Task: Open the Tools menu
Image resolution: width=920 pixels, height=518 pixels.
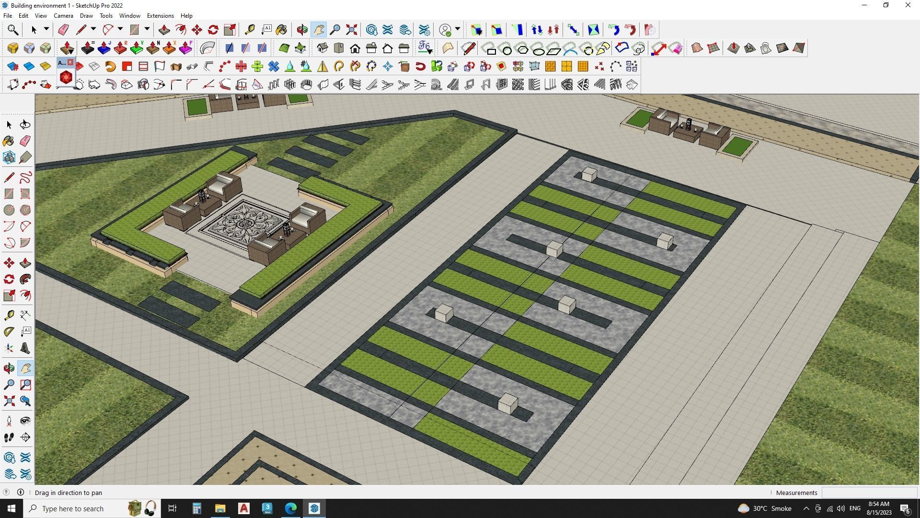Action: (x=106, y=16)
